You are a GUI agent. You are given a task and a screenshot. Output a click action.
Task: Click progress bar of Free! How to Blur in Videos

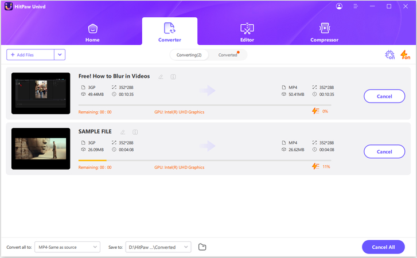(205, 105)
